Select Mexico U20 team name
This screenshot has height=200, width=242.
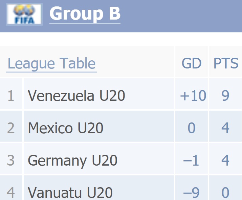[x=66, y=128]
